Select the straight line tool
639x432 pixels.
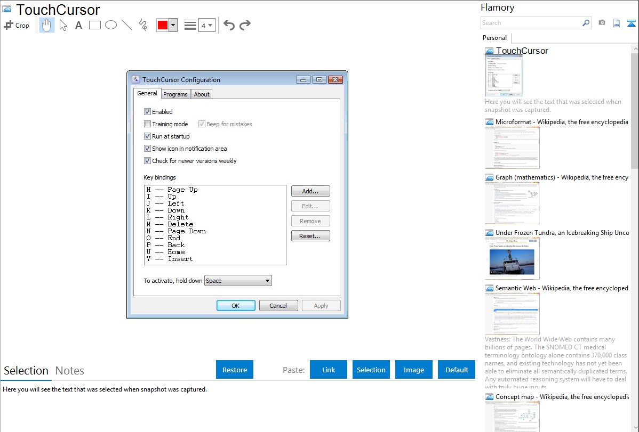(x=127, y=25)
